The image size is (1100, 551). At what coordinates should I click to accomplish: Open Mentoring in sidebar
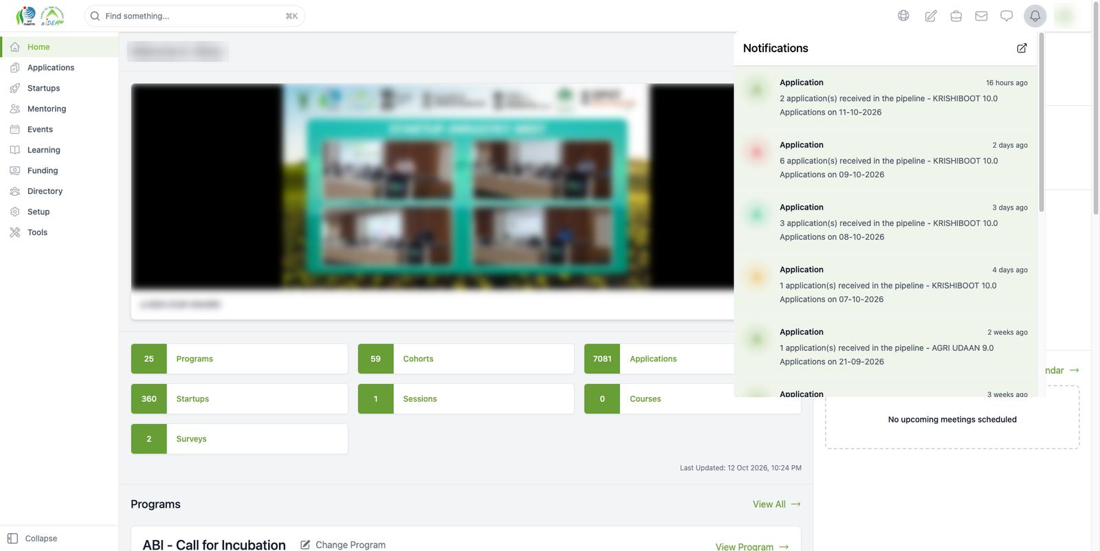pyautogui.click(x=59, y=109)
